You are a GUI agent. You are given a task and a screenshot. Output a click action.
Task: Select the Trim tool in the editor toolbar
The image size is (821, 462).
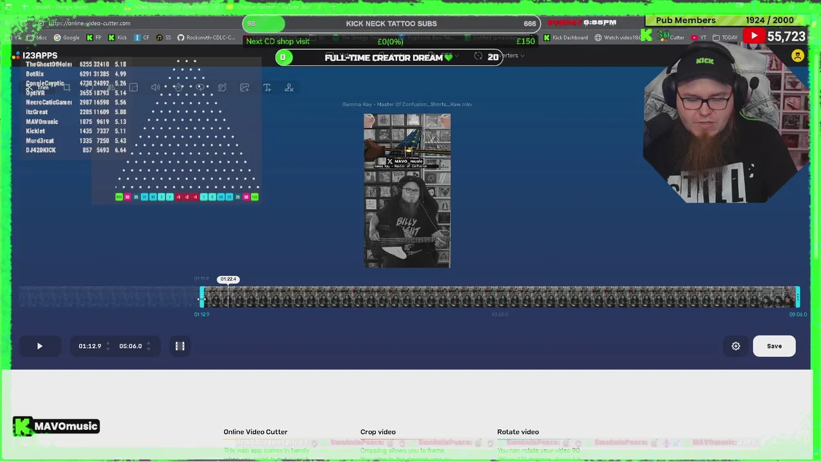click(x=38, y=87)
